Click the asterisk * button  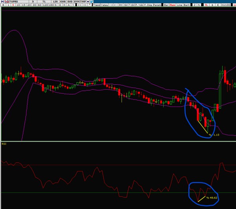point(90,5)
